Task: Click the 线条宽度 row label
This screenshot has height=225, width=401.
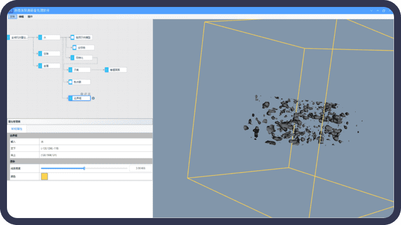Action: (x=15, y=168)
